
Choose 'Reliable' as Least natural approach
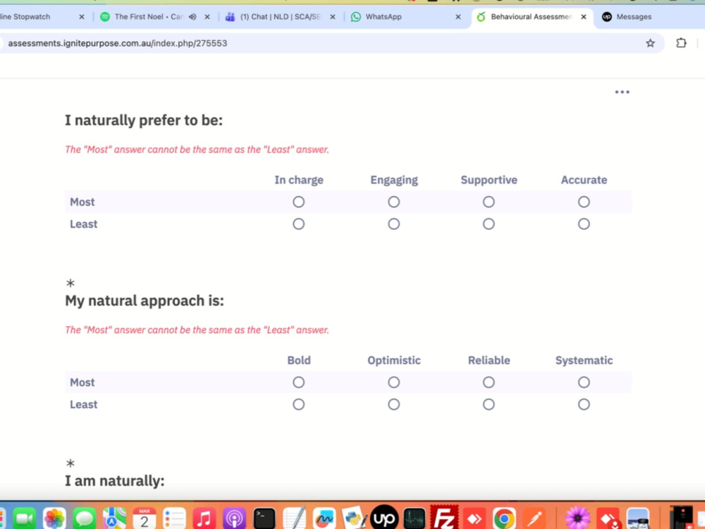tap(489, 404)
